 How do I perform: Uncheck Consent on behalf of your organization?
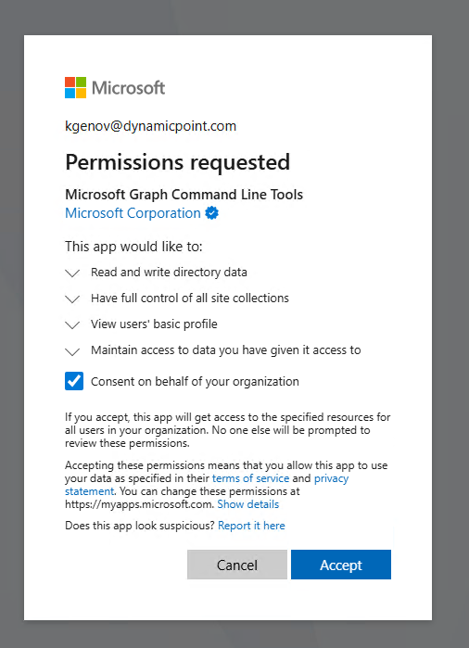coord(74,381)
